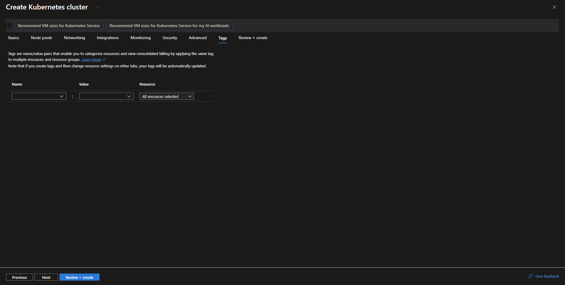Select the Monitoring tab
565x285 pixels.
tap(141, 38)
